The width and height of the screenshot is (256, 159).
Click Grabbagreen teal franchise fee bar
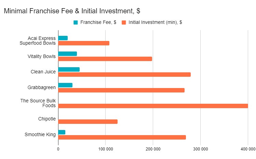pos(65,85)
